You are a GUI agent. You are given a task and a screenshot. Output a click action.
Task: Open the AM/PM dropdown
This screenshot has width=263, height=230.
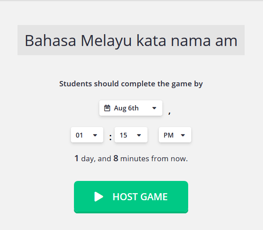pyautogui.click(x=175, y=135)
